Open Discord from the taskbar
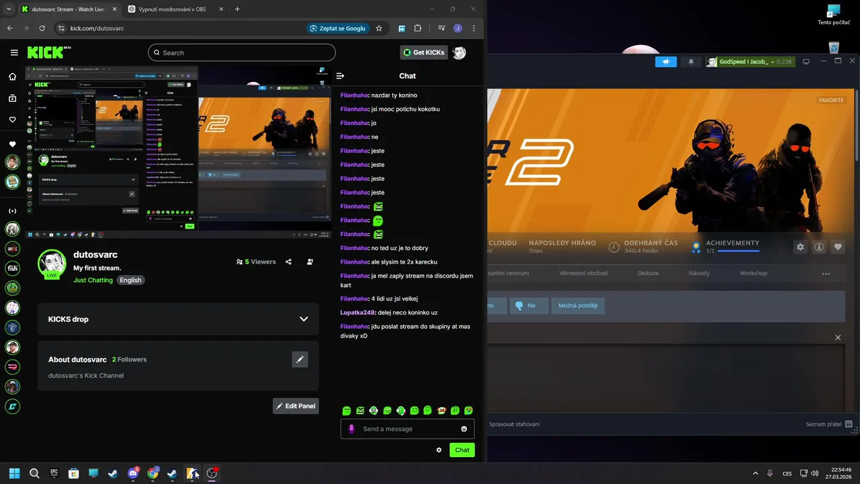The width and height of the screenshot is (860, 484). click(133, 473)
